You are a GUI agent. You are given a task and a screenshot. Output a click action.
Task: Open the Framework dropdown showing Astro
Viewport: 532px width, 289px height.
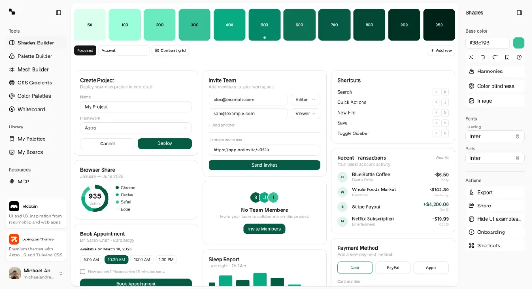(136, 128)
